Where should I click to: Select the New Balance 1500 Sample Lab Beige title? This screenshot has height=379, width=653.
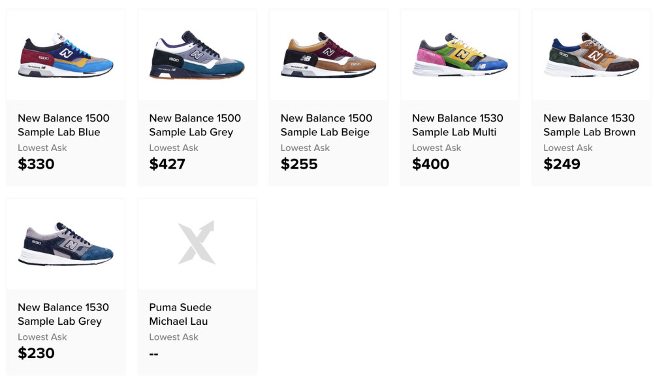tap(326, 125)
